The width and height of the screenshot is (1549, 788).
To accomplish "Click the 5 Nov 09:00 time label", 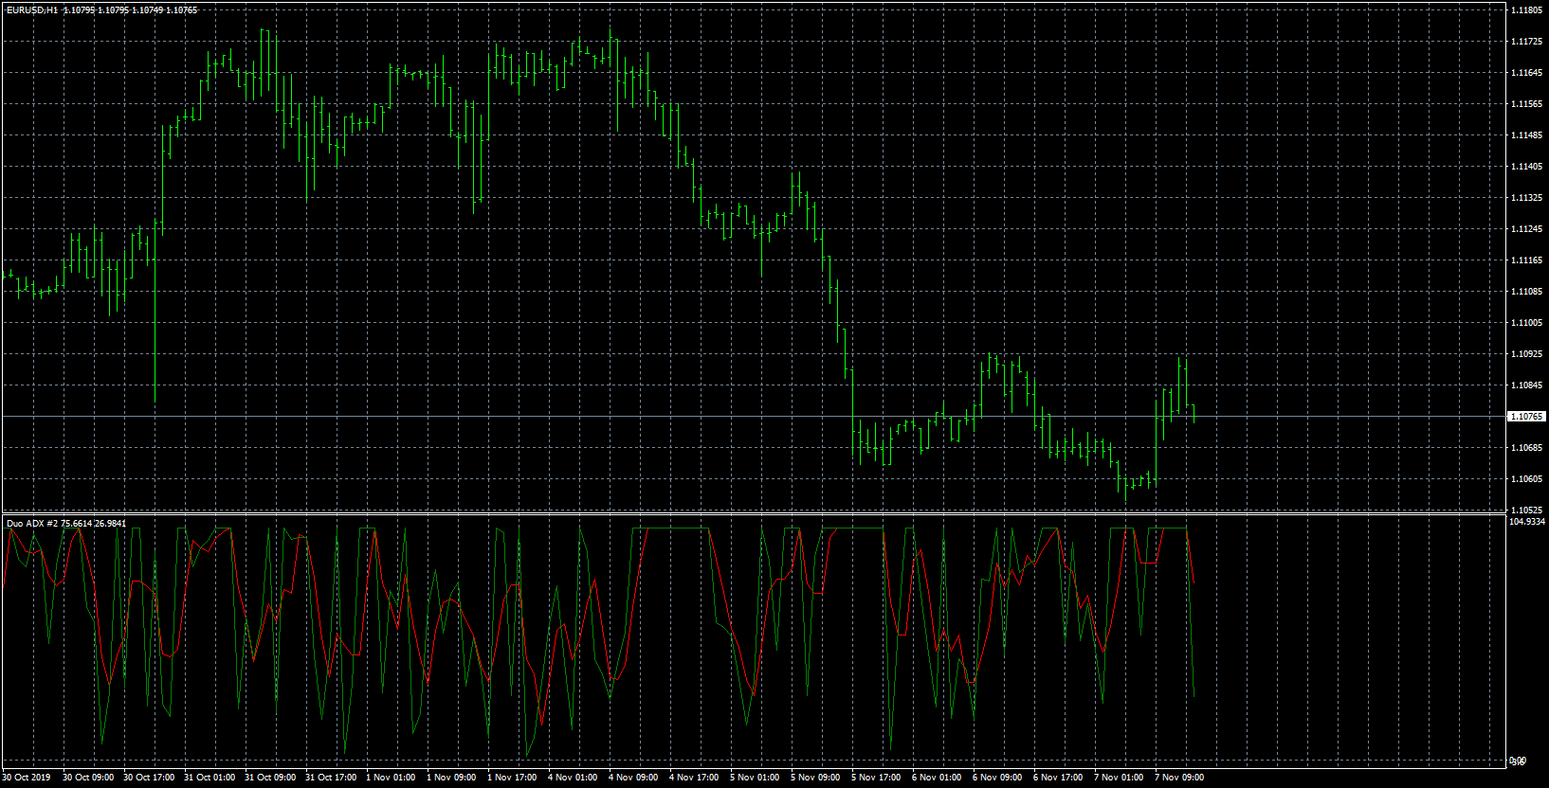I will click(x=815, y=778).
